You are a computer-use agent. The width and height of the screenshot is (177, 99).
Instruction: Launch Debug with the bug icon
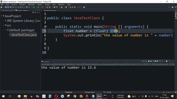[29, 7]
